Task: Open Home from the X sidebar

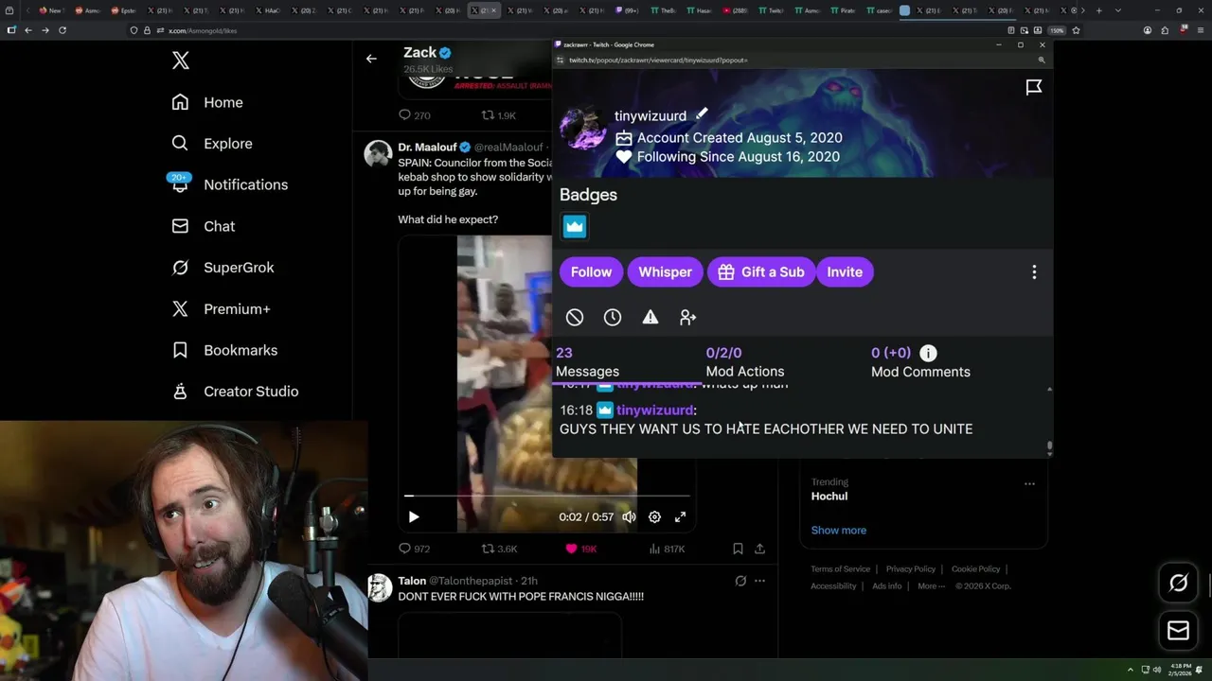Action: point(206,102)
